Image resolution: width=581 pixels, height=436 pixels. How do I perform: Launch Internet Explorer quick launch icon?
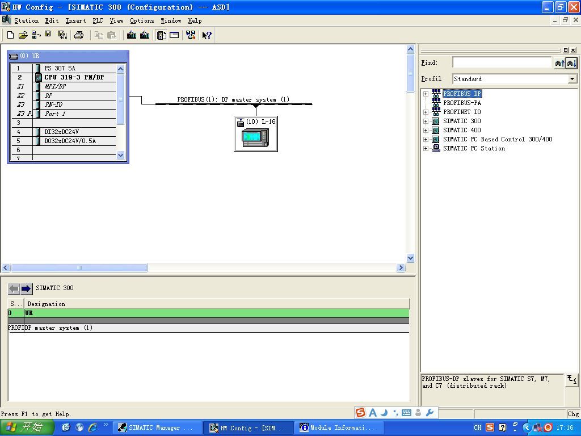[92, 427]
